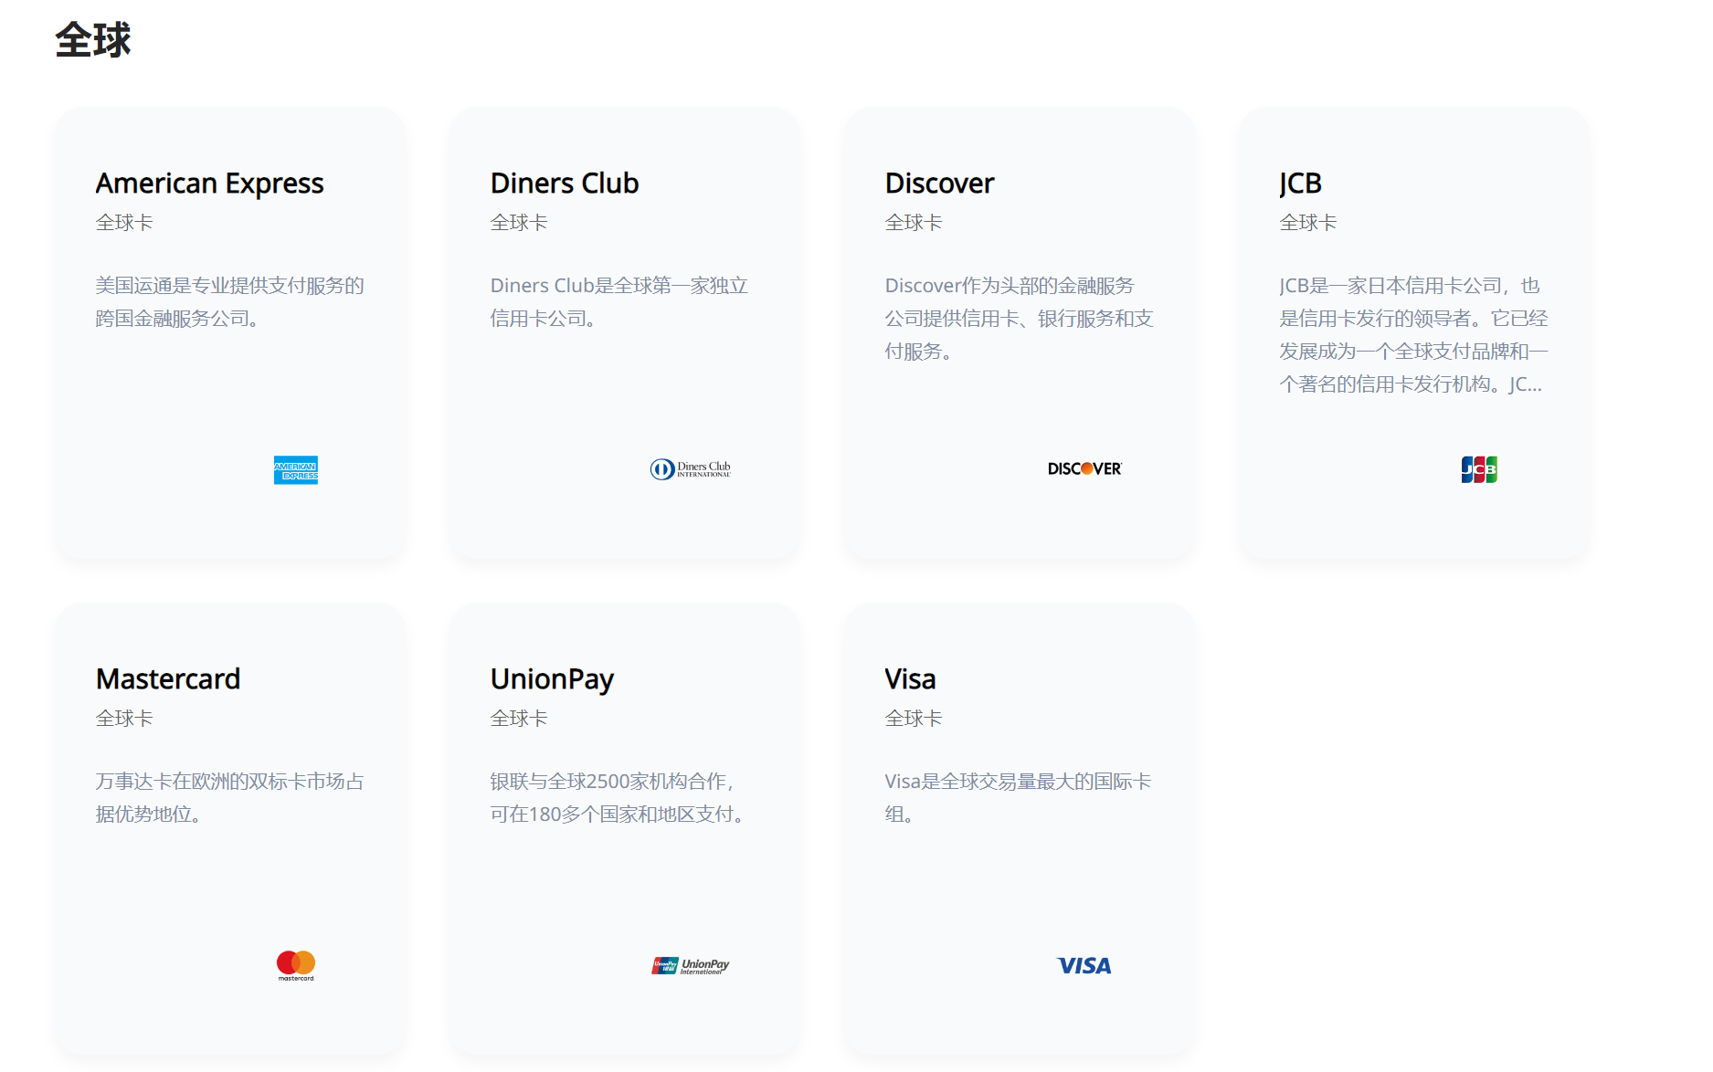Click the Visa logo
The width and height of the screenshot is (1713, 1072).
[x=1084, y=965]
